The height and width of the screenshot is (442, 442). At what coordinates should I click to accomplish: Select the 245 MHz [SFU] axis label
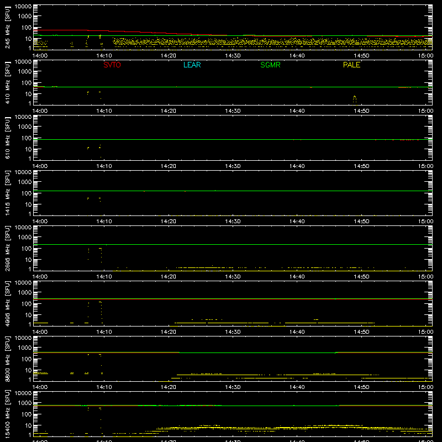pyautogui.click(x=7, y=28)
